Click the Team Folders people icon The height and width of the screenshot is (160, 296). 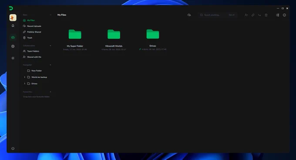[x=24, y=51]
